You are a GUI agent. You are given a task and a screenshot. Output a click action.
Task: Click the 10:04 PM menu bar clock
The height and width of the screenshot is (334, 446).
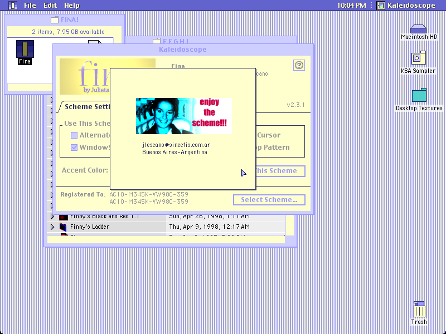(x=352, y=6)
